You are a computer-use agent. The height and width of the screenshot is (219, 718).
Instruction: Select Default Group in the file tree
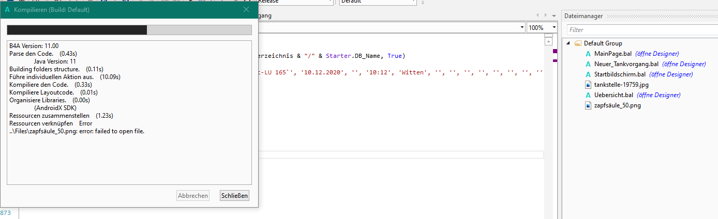[603, 43]
